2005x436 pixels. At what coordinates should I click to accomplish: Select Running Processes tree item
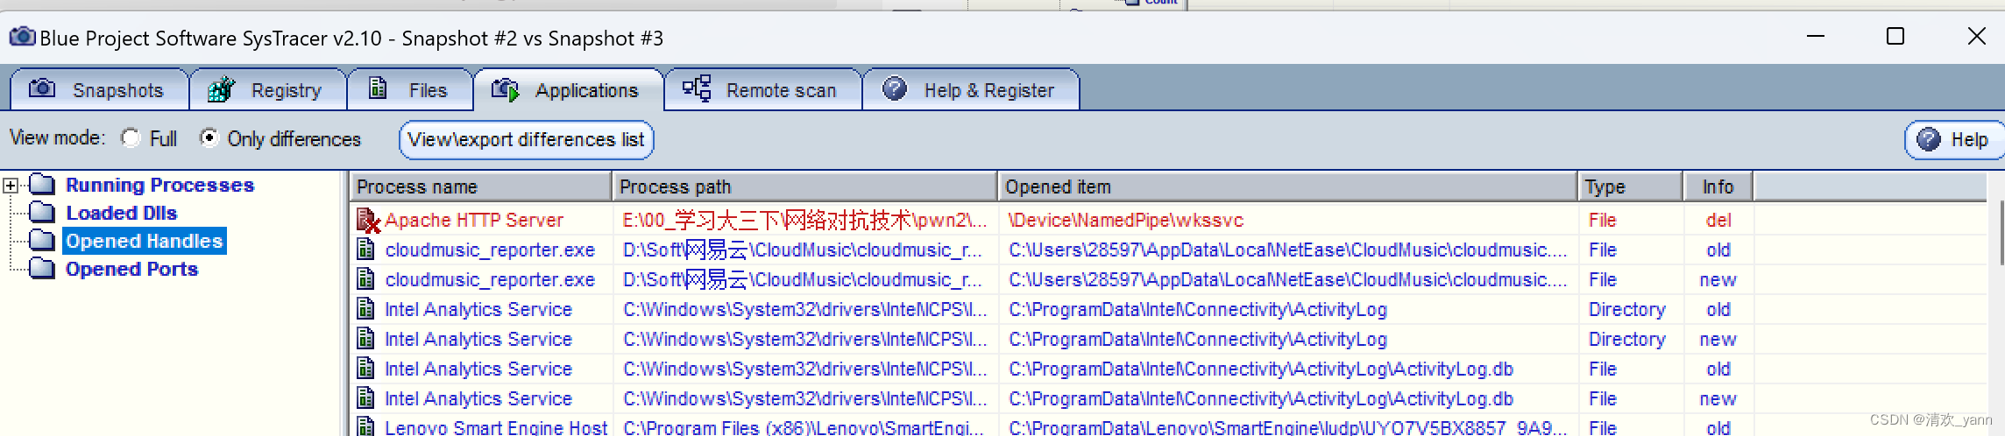pos(159,185)
